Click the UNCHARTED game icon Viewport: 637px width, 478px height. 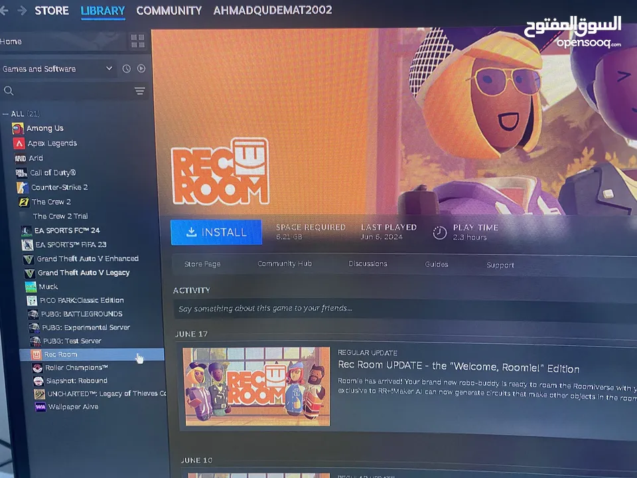39,394
